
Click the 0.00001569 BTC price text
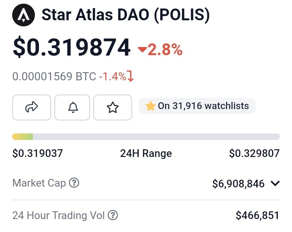(x=54, y=76)
